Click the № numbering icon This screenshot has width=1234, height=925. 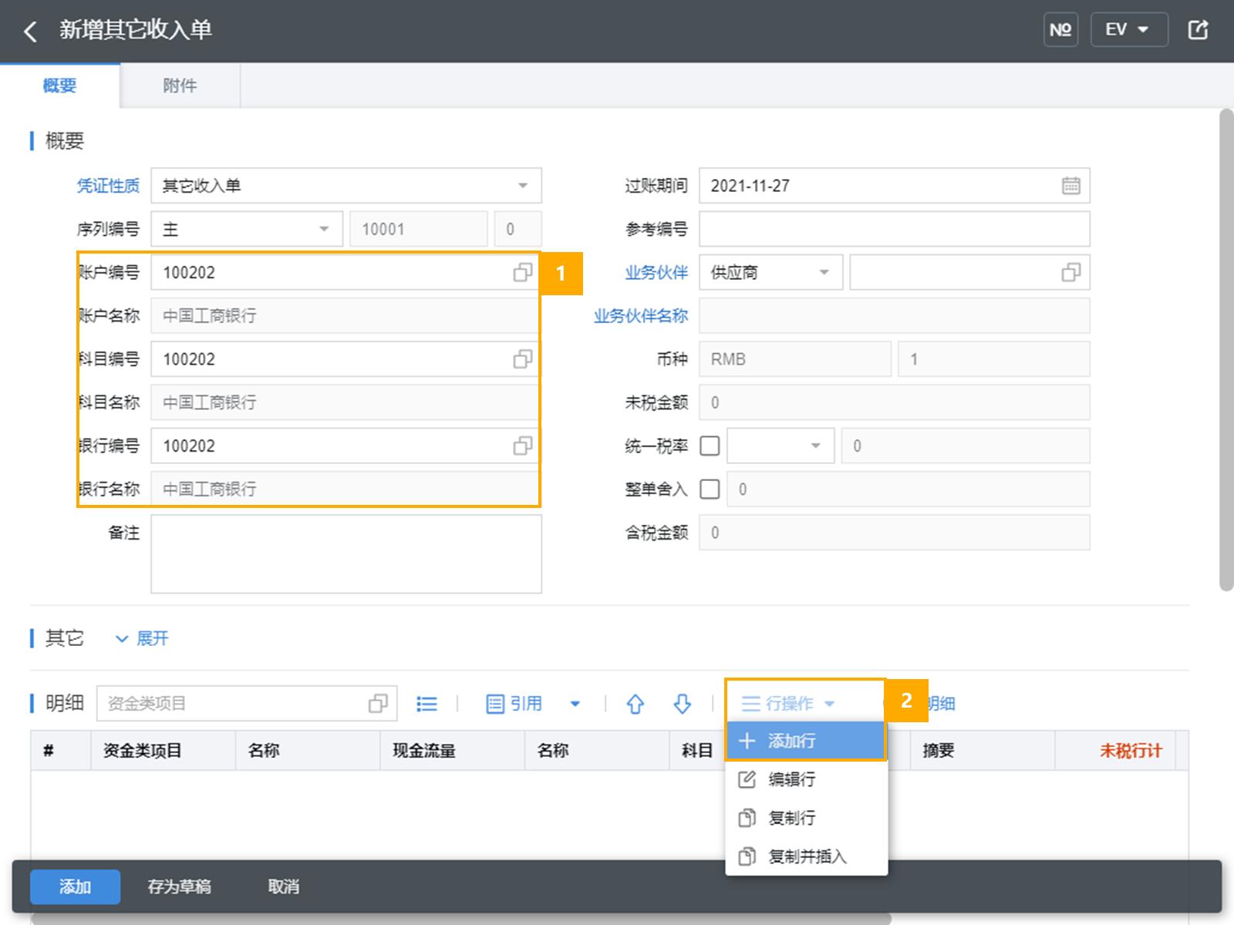[1060, 30]
